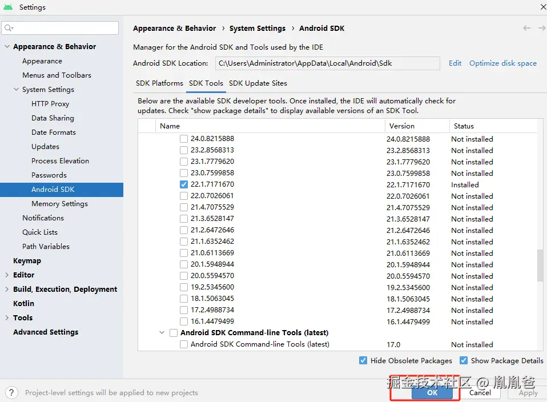Select the 21.0.6113669 row name
This screenshot has height=402, width=547.
(x=212, y=253)
